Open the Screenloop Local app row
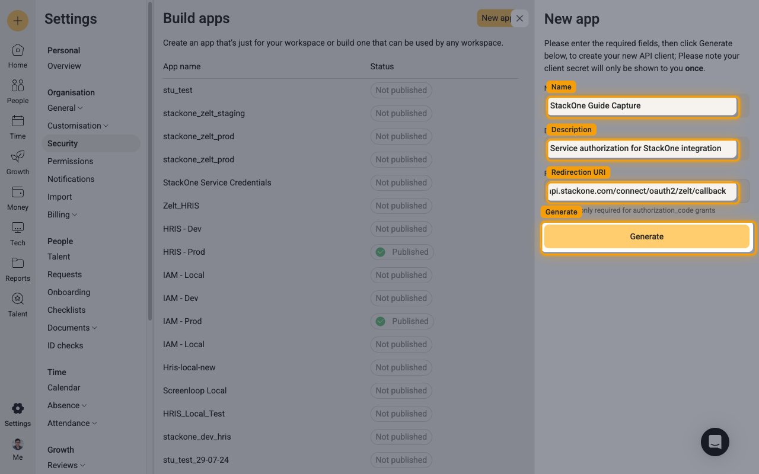The width and height of the screenshot is (759, 474). [340, 390]
